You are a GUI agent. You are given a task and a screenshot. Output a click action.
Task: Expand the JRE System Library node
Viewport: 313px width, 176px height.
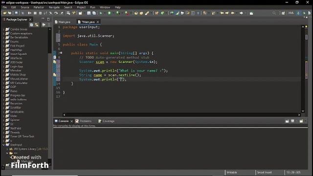7,149
